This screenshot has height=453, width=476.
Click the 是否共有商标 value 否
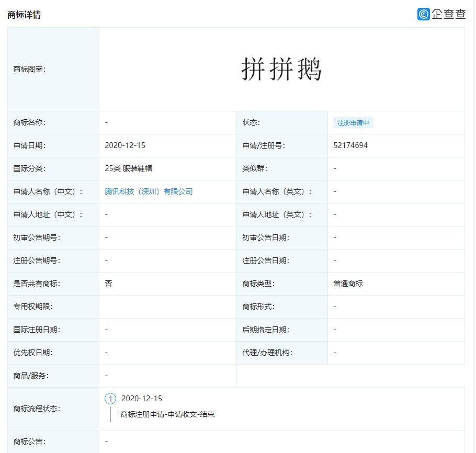[x=108, y=284]
